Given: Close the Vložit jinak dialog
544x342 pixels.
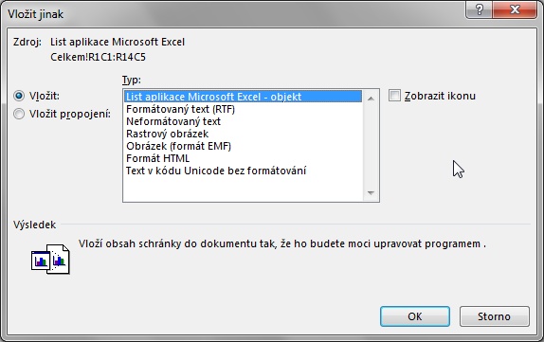Looking at the screenshot, I should coord(515,9).
